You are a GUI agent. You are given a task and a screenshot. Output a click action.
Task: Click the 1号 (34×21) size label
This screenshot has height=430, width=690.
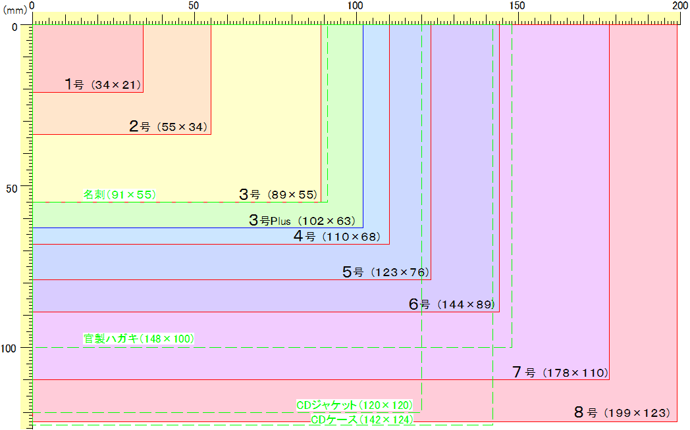[x=102, y=85]
